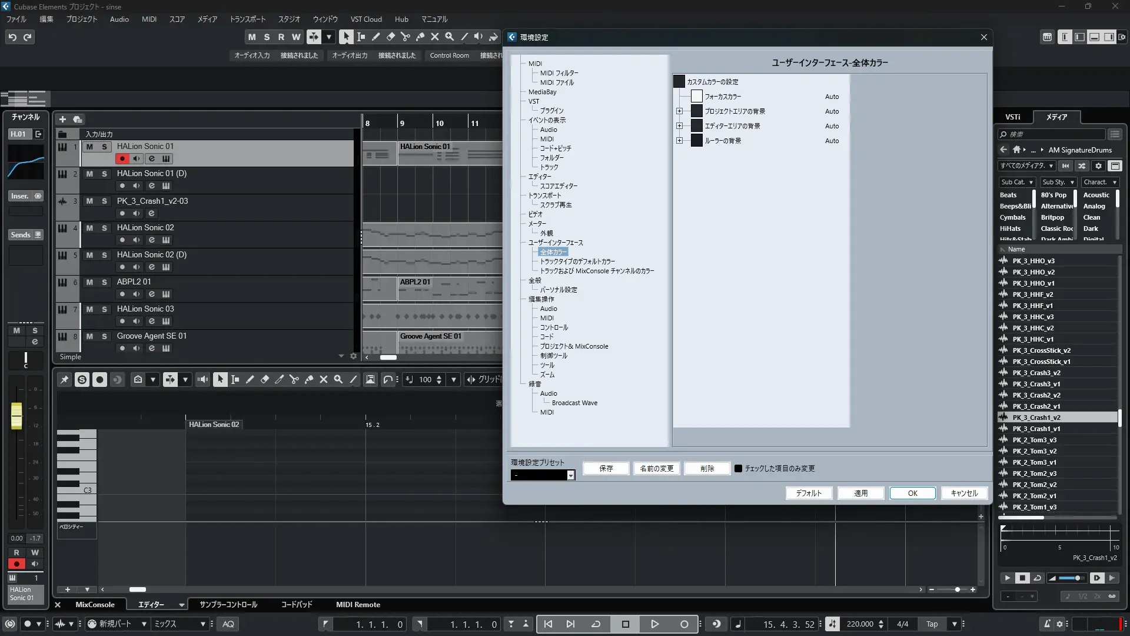Image resolution: width=1130 pixels, height=636 pixels.
Task: Click the デフォルト button
Action: 809,493
